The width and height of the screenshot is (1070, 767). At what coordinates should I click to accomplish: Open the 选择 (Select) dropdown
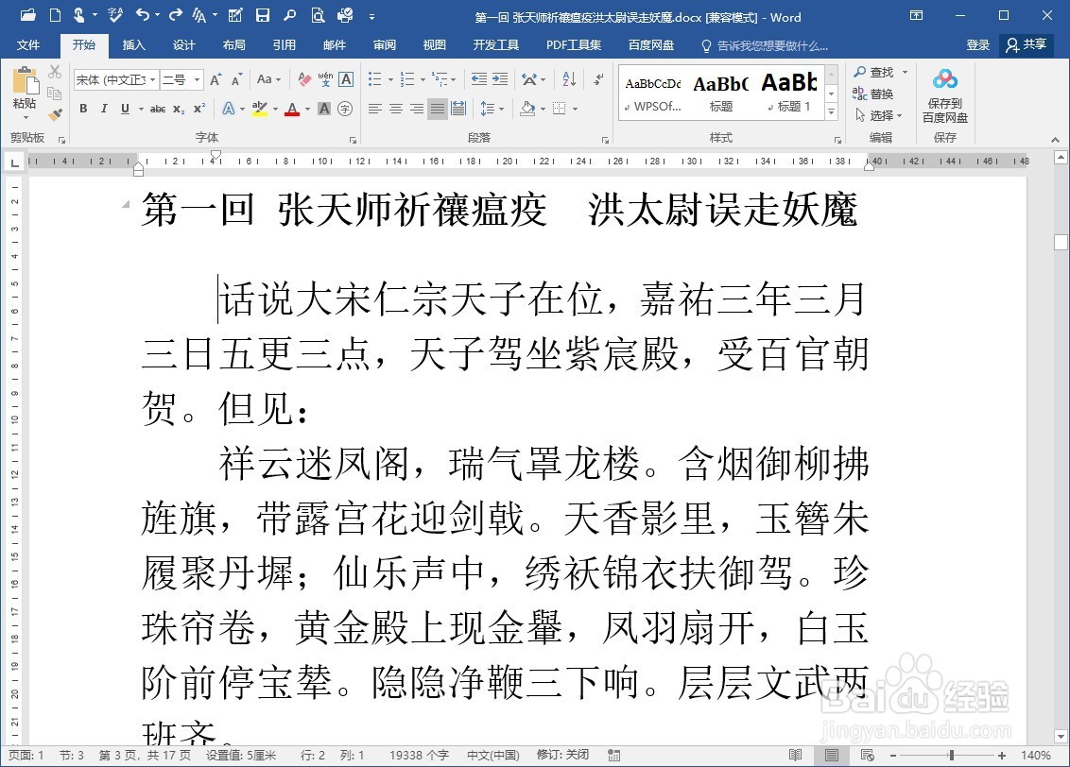click(x=879, y=115)
